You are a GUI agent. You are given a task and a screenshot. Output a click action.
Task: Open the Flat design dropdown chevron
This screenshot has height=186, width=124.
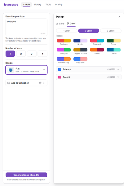[44, 70]
